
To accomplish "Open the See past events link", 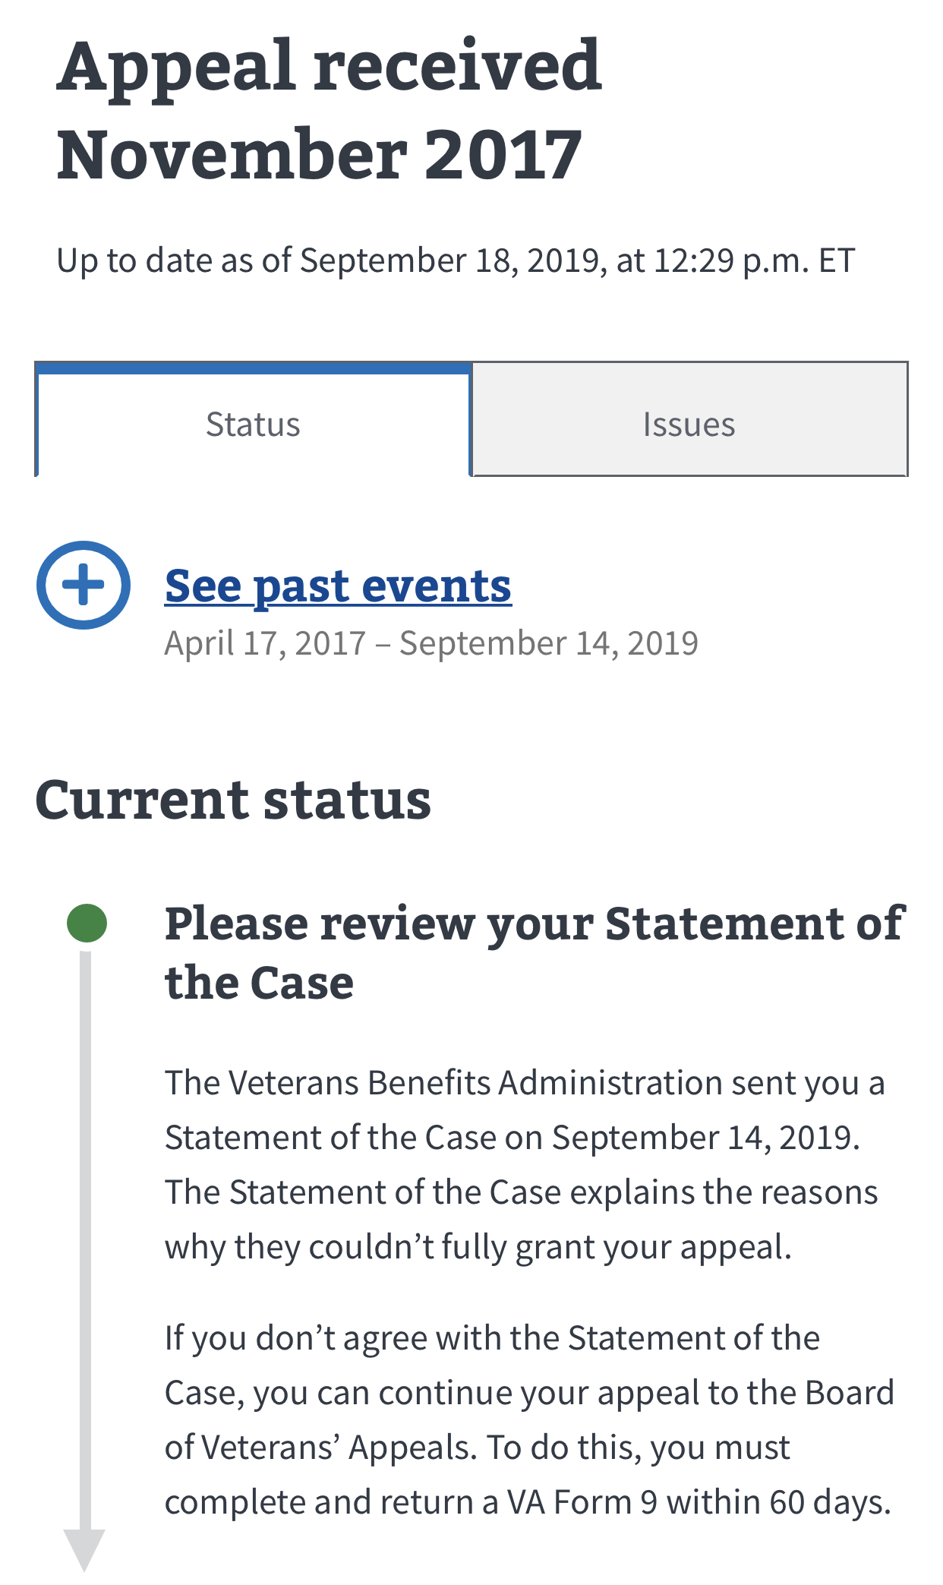I will (x=338, y=586).
